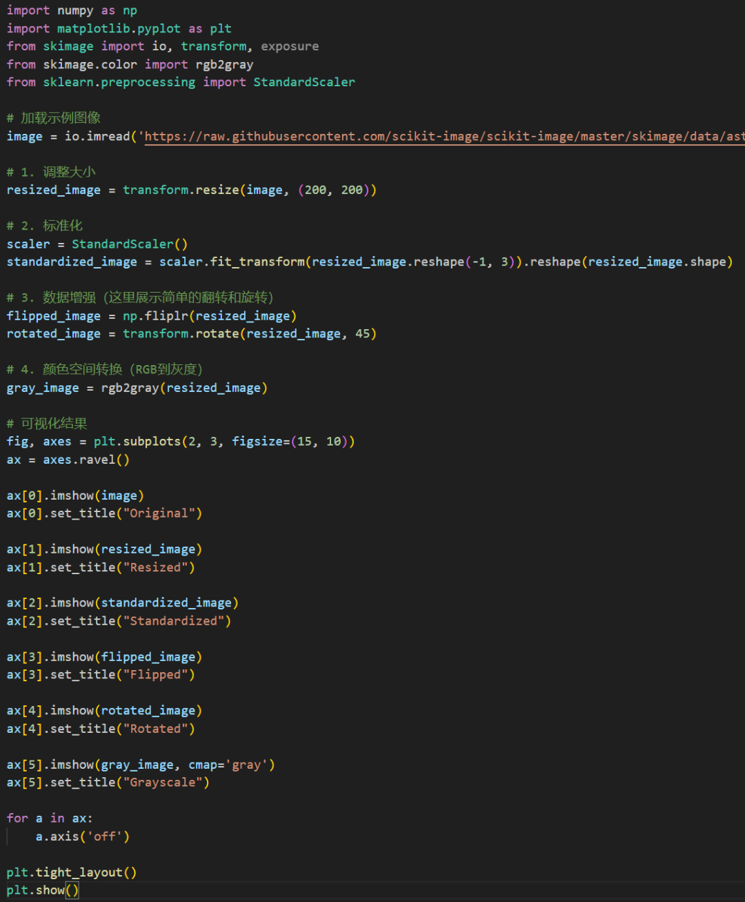Click "a.axis('off')" line
This screenshot has width=745, height=902.
click(83, 836)
